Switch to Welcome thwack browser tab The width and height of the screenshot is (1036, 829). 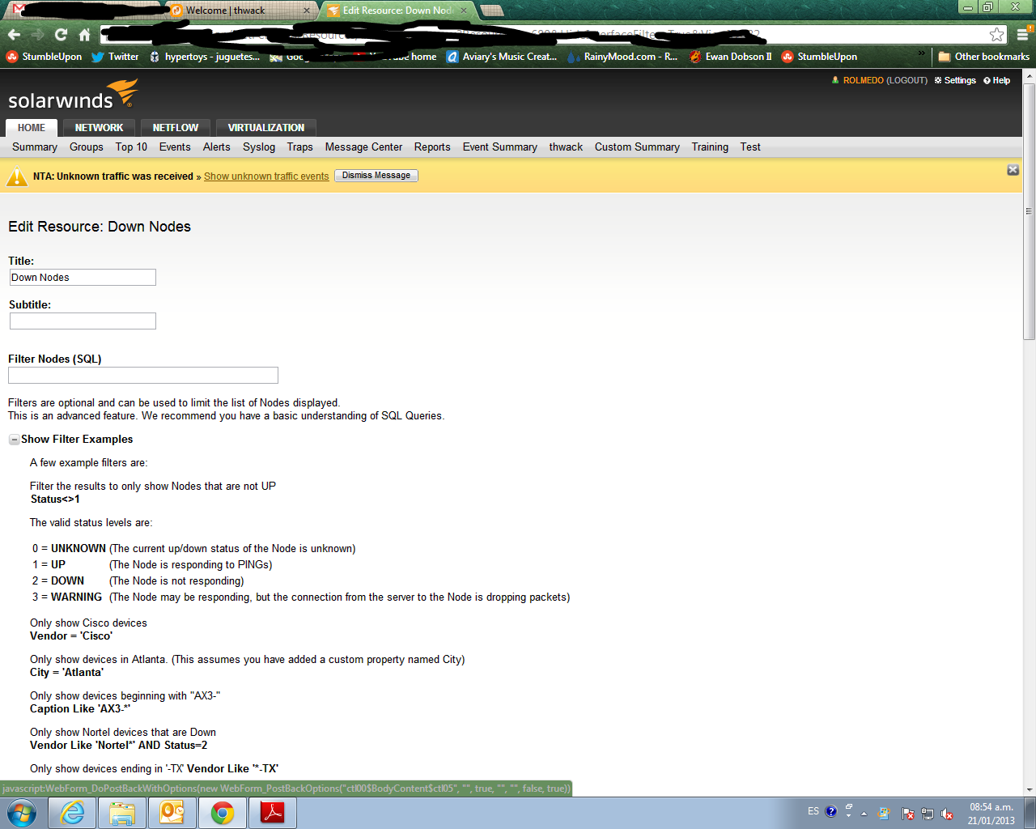click(240, 11)
